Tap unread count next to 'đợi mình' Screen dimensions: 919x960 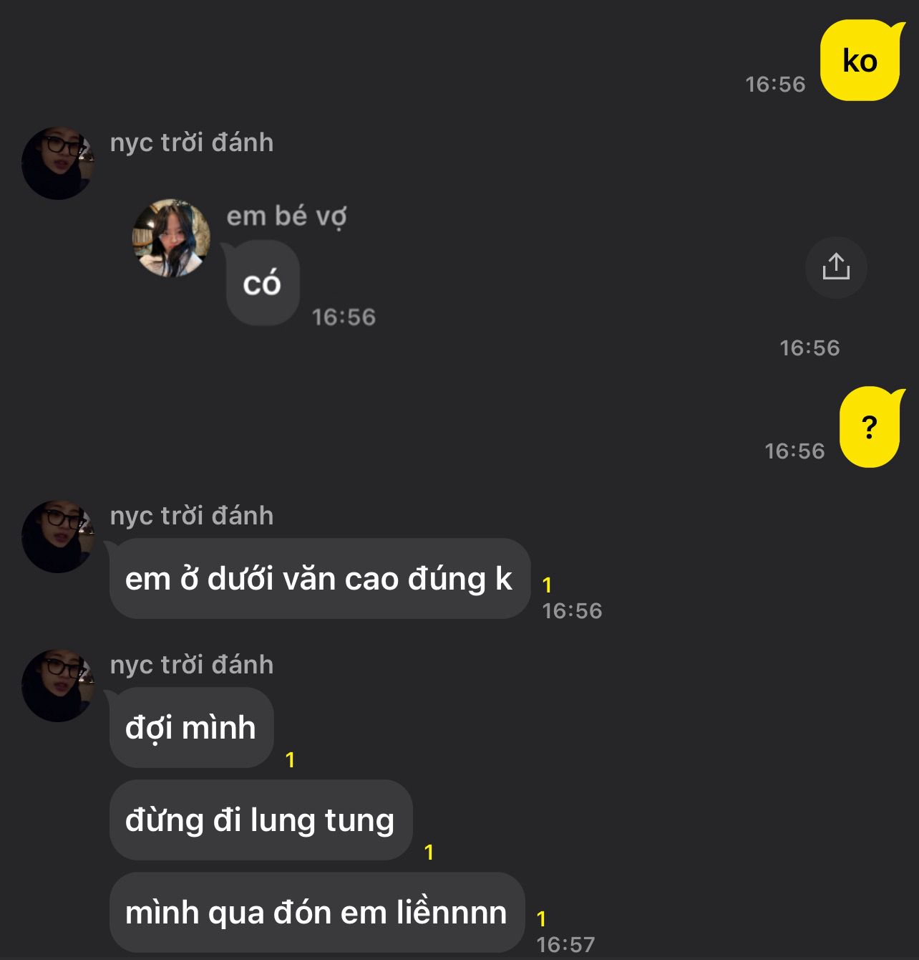pyautogui.click(x=290, y=759)
